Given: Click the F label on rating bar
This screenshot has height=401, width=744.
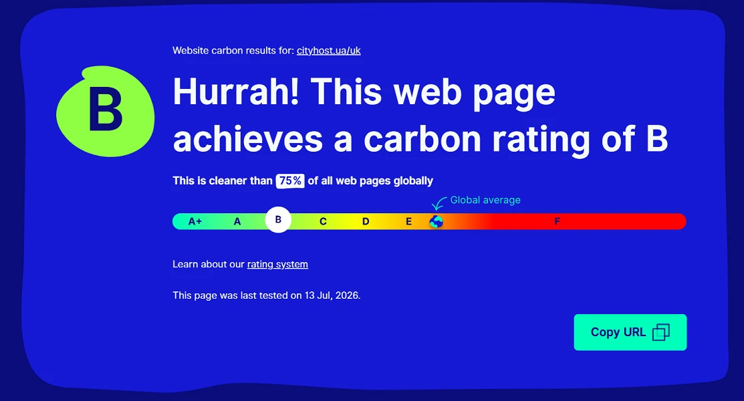Looking at the screenshot, I should click(557, 222).
